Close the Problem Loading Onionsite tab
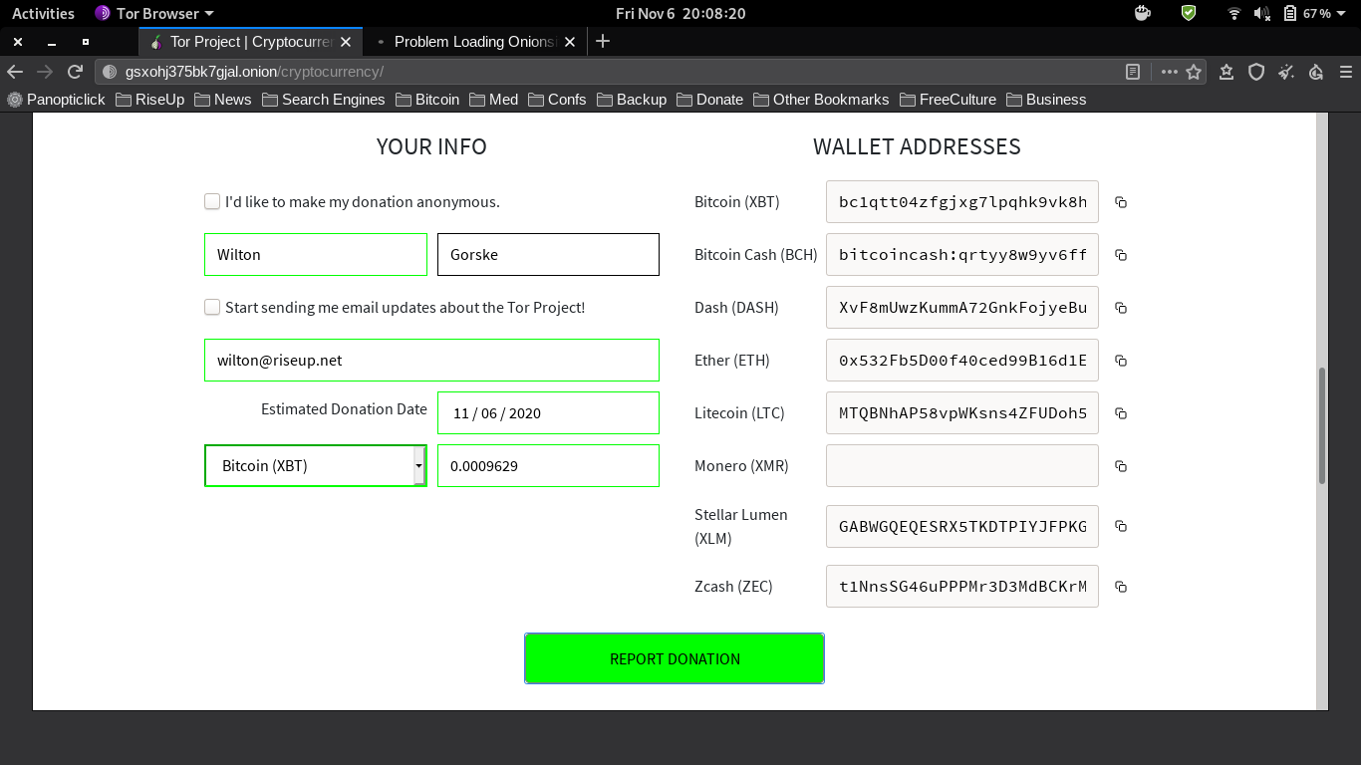 tap(570, 42)
